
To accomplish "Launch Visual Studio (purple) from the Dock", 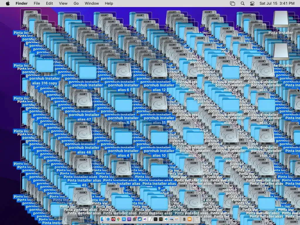I will (145, 219).
